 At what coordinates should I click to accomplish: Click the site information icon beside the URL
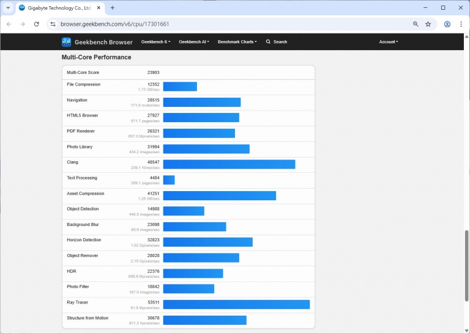tap(53, 24)
